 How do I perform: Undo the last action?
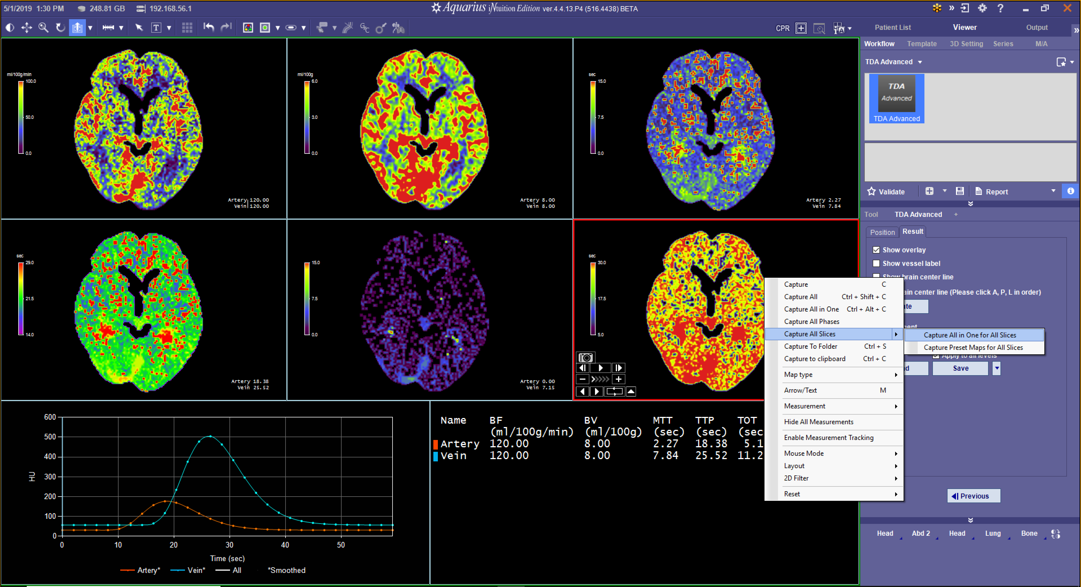tap(209, 27)
